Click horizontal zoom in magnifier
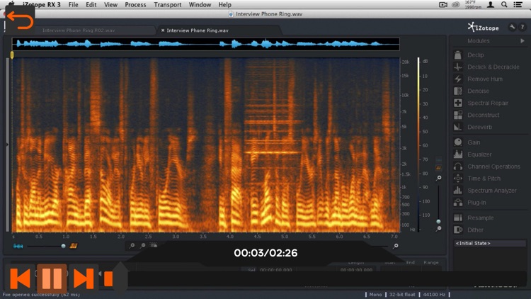This screenshot has height=299, width=531. (x=132, y=245)
